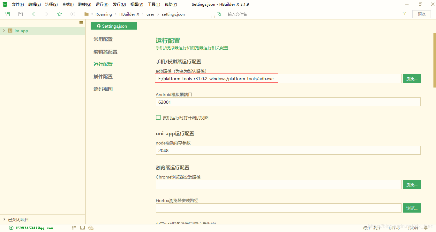Click the Chrome浏览器安装路径 input field

tap(278, 185)
